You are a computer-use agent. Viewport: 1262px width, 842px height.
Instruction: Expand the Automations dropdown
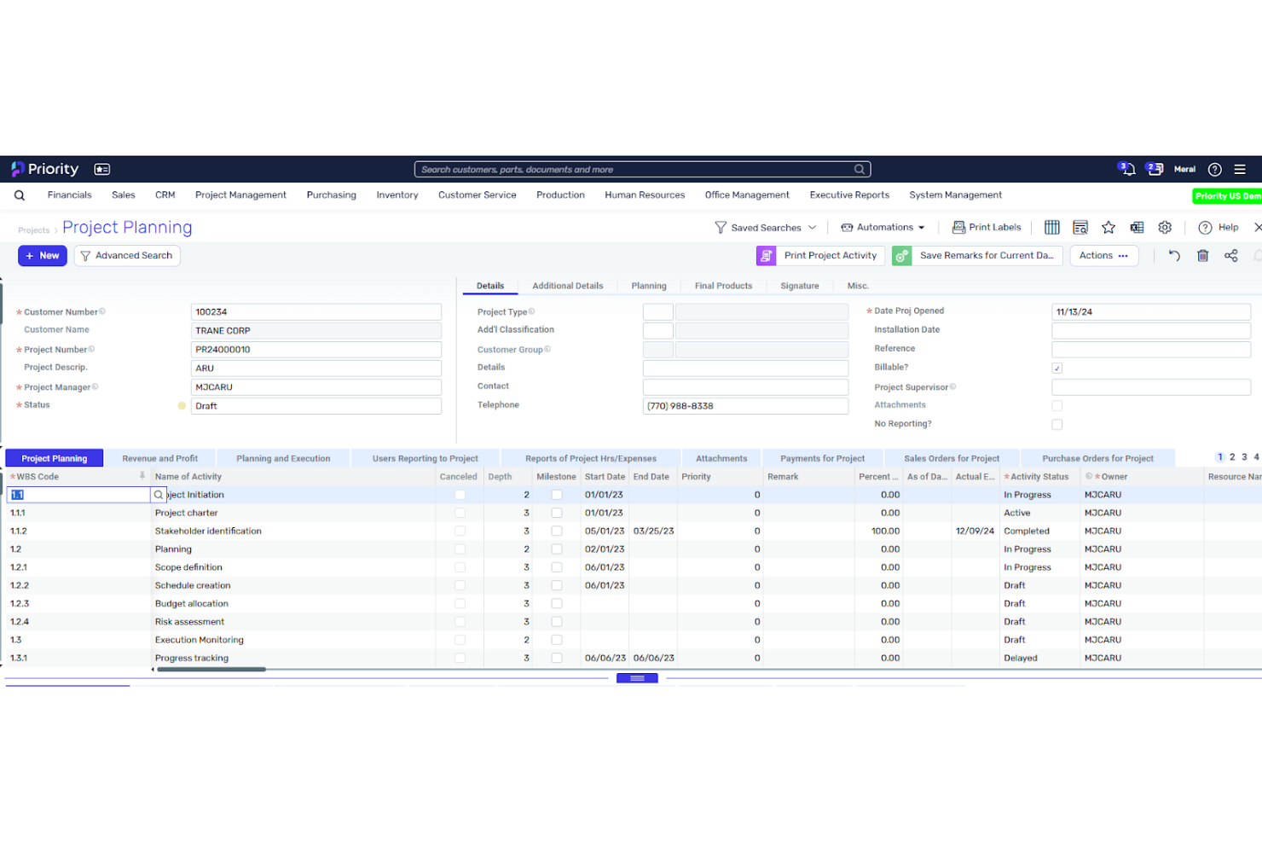coord(883,227)
